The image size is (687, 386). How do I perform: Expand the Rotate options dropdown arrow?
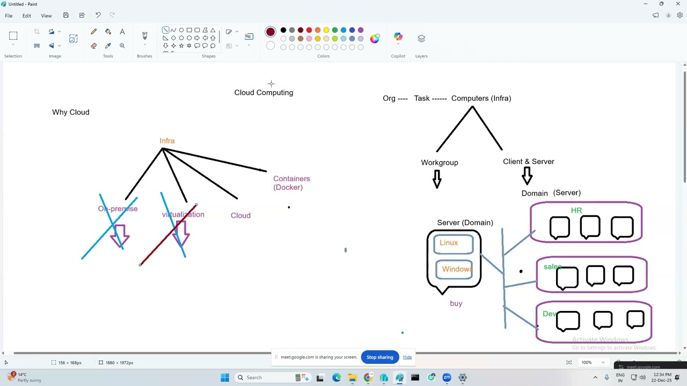59,32
